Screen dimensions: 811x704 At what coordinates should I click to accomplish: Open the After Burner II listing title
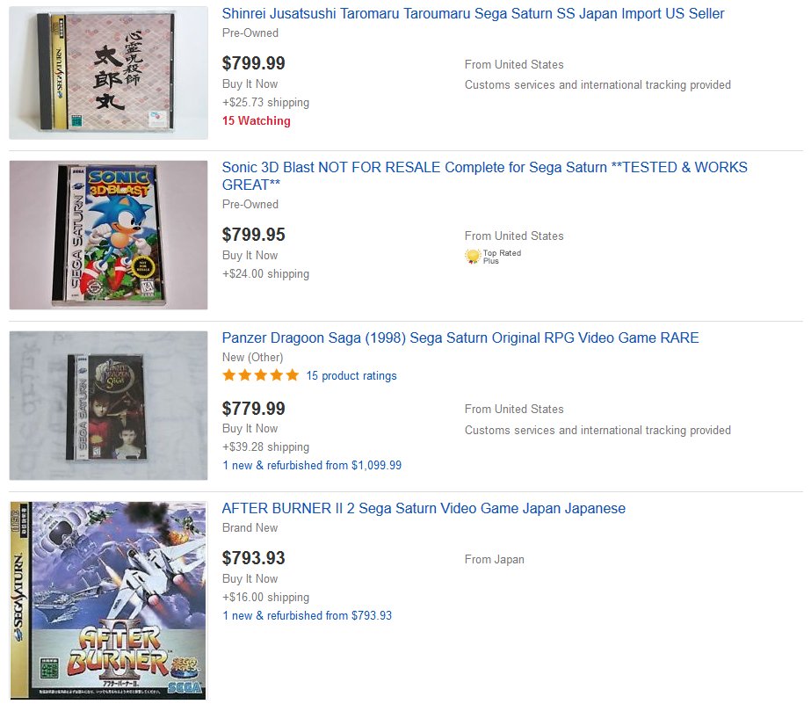424,509
